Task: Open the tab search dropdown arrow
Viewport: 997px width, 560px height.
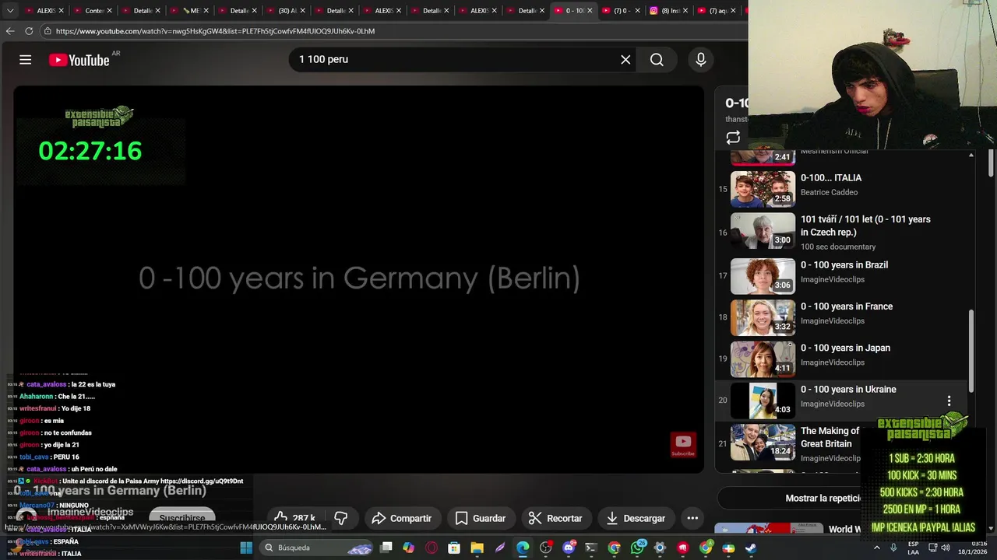Action: 10,10
